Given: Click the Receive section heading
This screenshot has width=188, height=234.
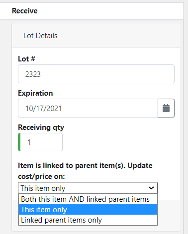Looking at the screenshot, I should click(25, 11).
